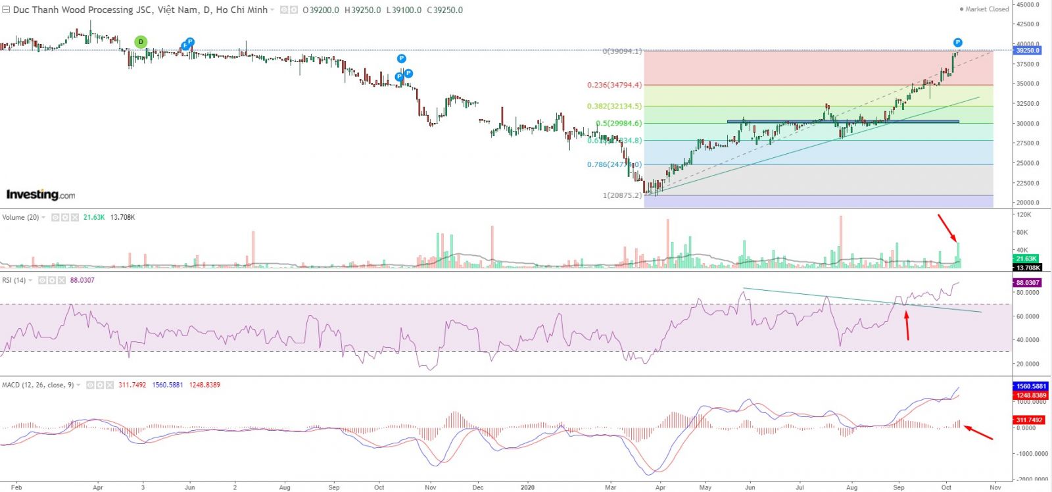Screen dimensions: 1052x492
Task: Click the MACD legend value 1560.5881
Action: [x=168, y=385]
